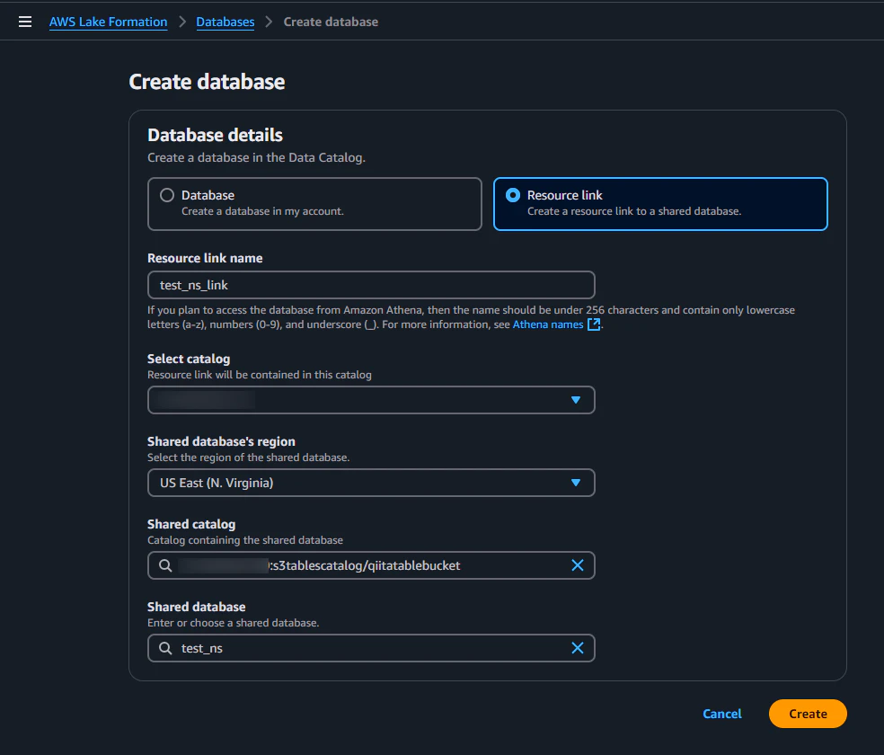Expand the Shared database's region dropdown

coord(371,483)
